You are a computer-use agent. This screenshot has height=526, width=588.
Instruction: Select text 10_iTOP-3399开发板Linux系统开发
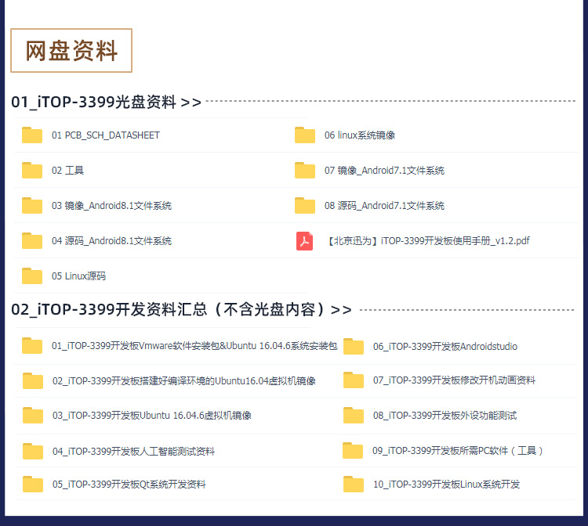coord(446,484)
